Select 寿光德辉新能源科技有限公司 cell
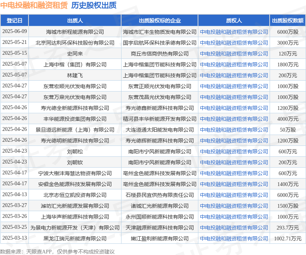Viewport: 306px width, 255px height. (x=160, y=141)
